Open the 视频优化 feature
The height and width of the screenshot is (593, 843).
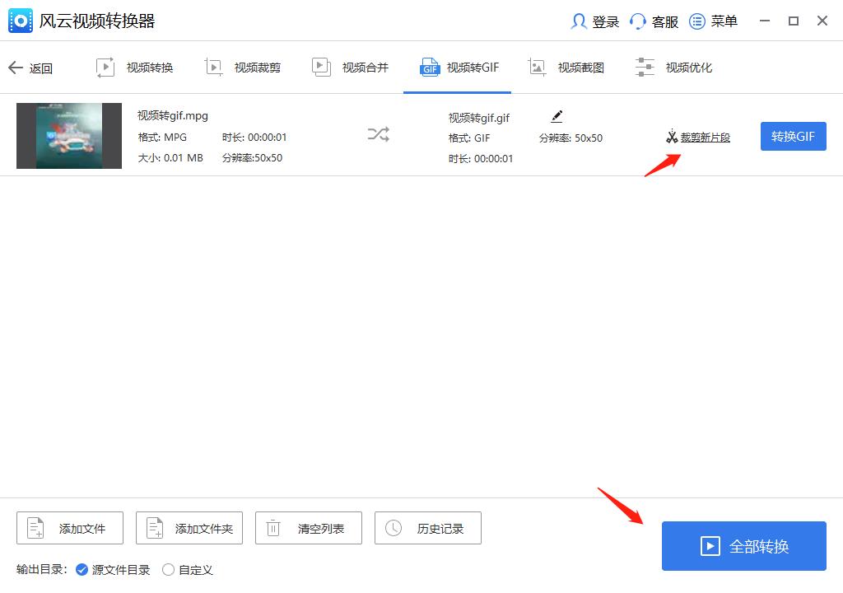675,67
